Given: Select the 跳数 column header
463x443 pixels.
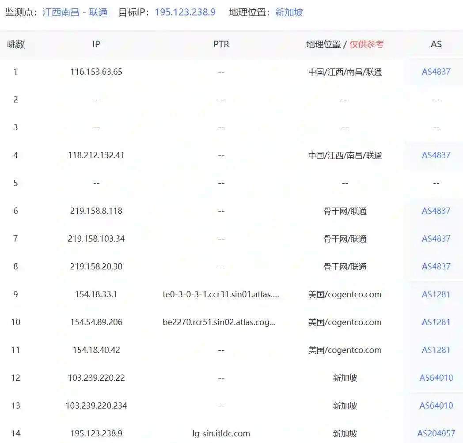Looking at the screenshot, I should (15, 44).
